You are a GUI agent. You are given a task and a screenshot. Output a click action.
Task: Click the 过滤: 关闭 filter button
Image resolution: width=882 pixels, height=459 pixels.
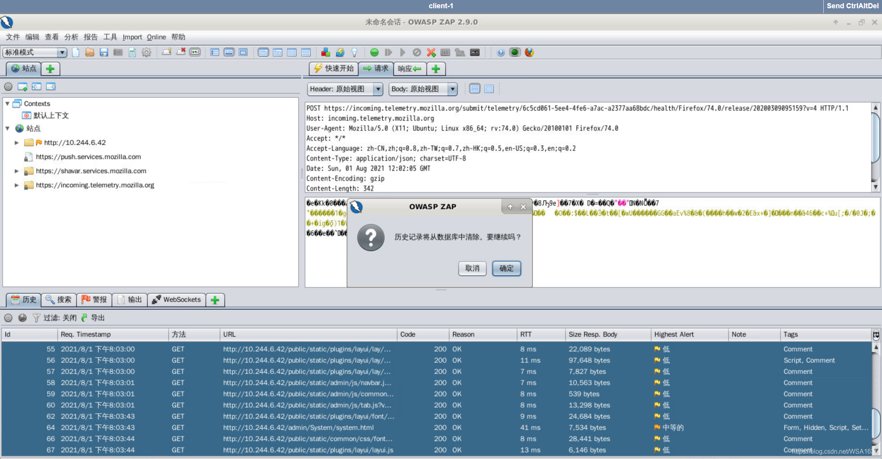click(x=55, y=317)
